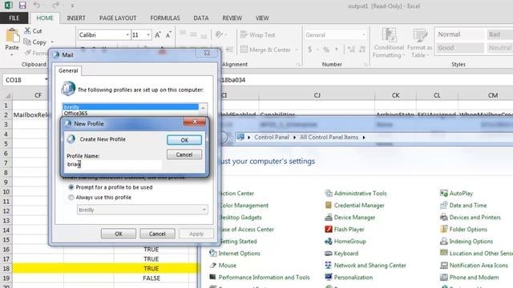
Task: Apply the Good cell style
Action: pos(459,48)
